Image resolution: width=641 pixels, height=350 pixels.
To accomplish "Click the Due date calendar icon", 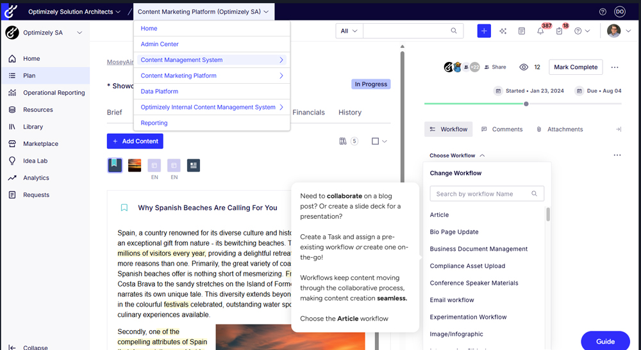I will [x=579, y=91].
